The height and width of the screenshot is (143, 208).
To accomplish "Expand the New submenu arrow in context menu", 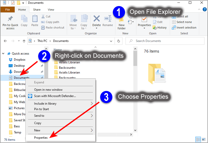I will click(x=92, y=130).
